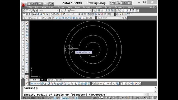
Task: Switch to the Layout2 tab
Action: pos(59,80)
